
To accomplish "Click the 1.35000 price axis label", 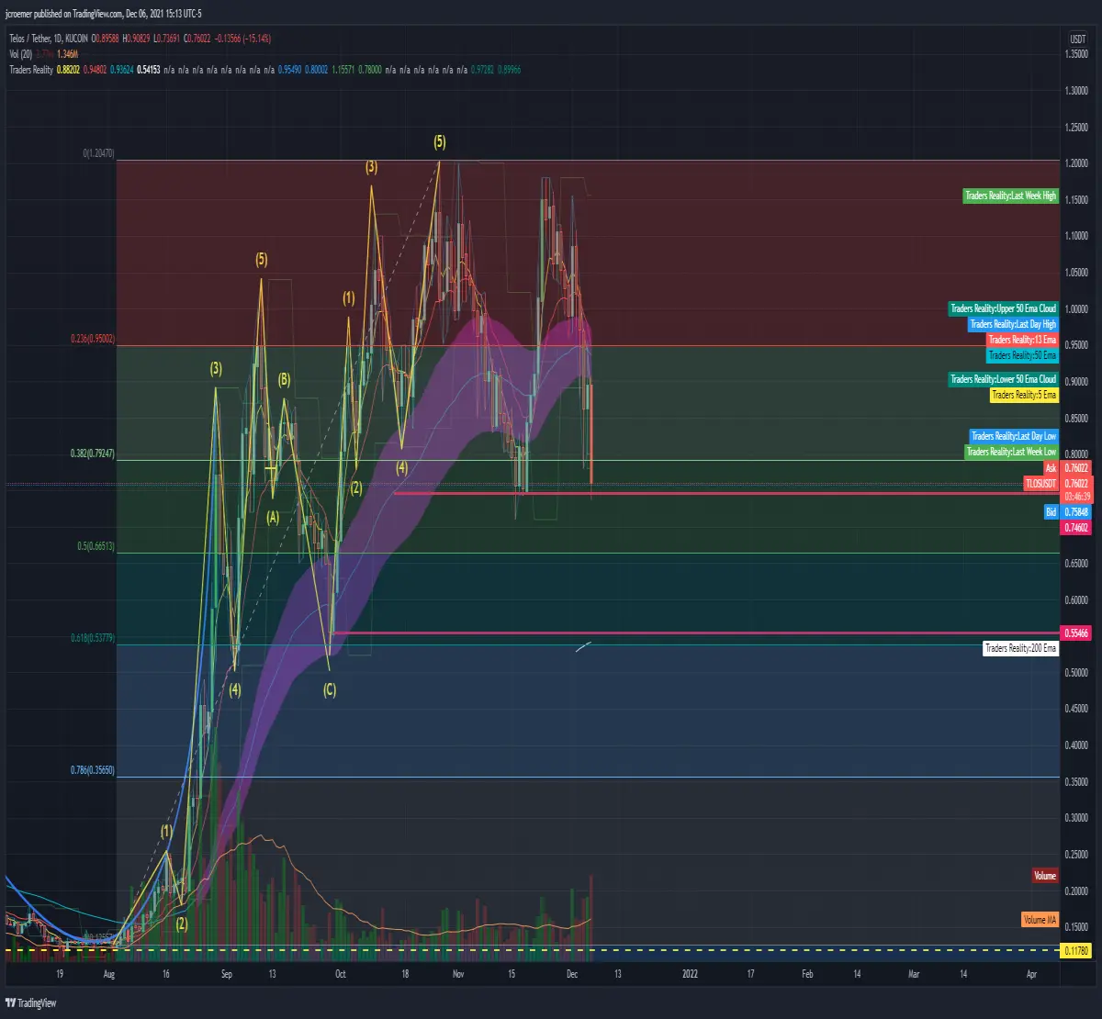I will click(1076, 54).
